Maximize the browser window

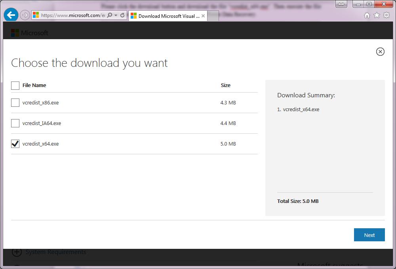(x=369, y=4)
